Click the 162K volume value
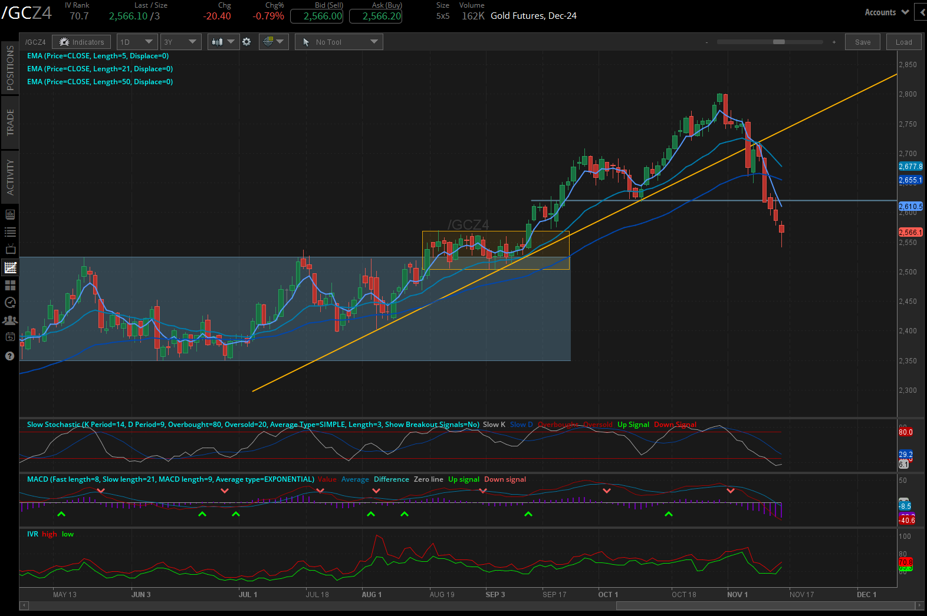Screen dimensions: 927x616 tap(473, 16)
